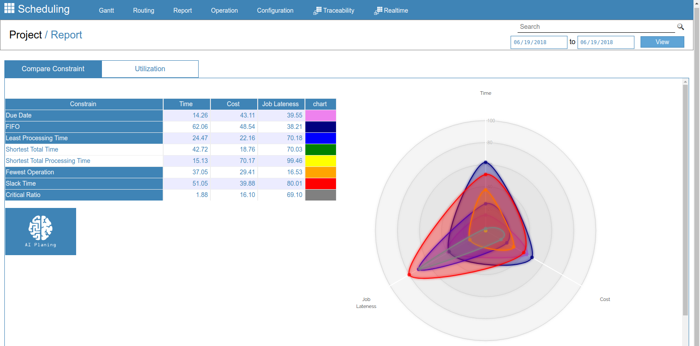Click the end date field
This screenshot has width=700, height=346.
605,42
